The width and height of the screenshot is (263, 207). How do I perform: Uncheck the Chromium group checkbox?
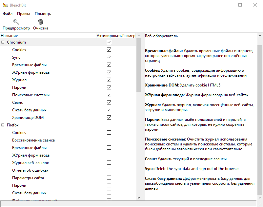coord(109,42)
